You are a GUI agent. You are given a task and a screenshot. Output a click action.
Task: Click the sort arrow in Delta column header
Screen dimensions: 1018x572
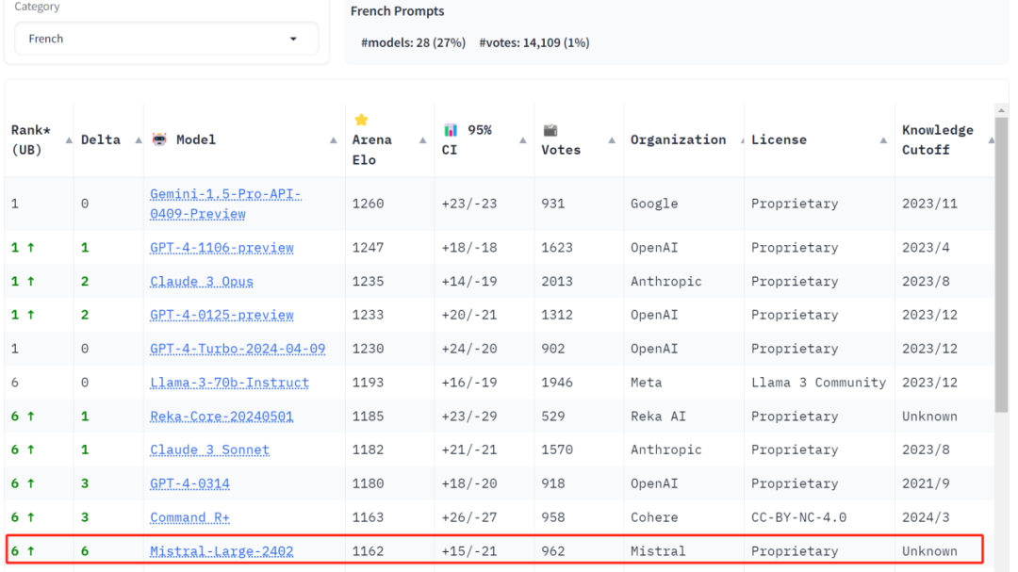pos(138,140)
